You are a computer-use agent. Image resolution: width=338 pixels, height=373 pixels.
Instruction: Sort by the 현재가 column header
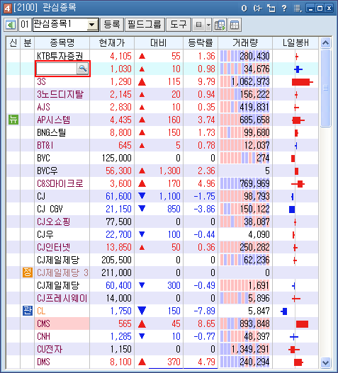click(112, 43)
